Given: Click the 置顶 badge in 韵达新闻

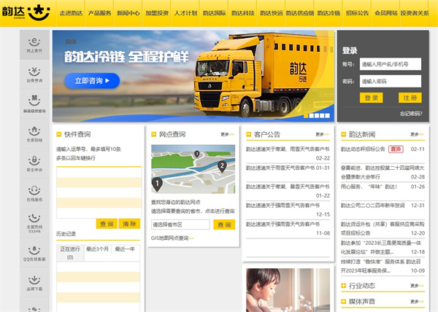Looking at the screenshot, I should pyautogui.click(x=396, y=149).
